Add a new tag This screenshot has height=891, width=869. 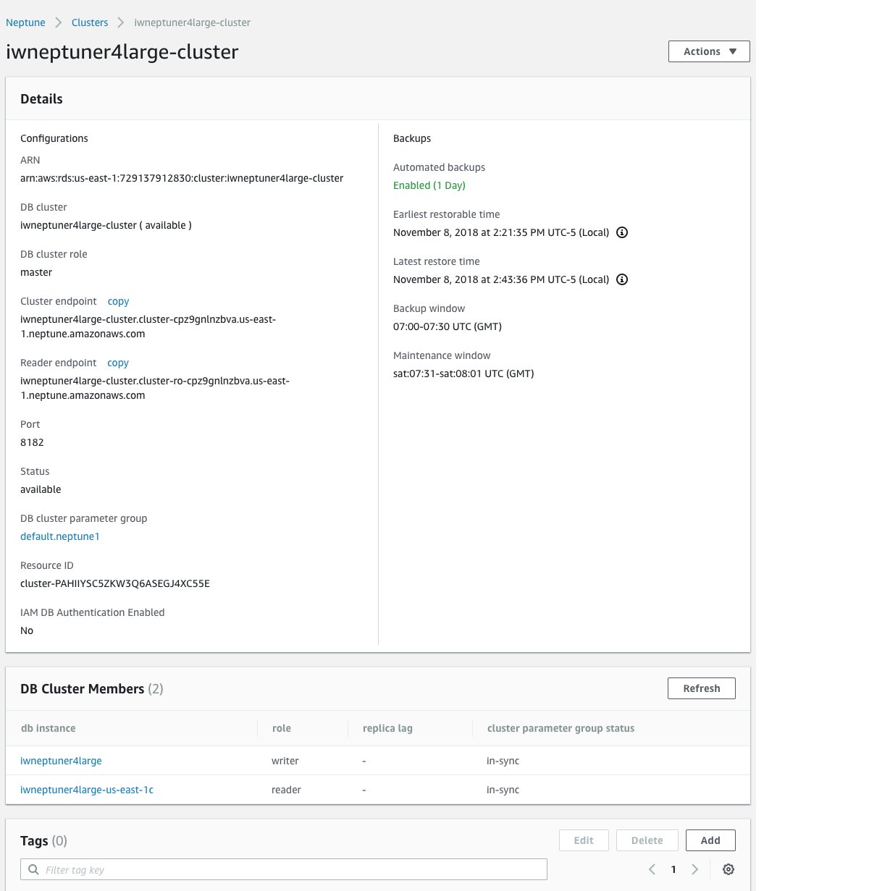pyautogui.click(x=710, y=840)
